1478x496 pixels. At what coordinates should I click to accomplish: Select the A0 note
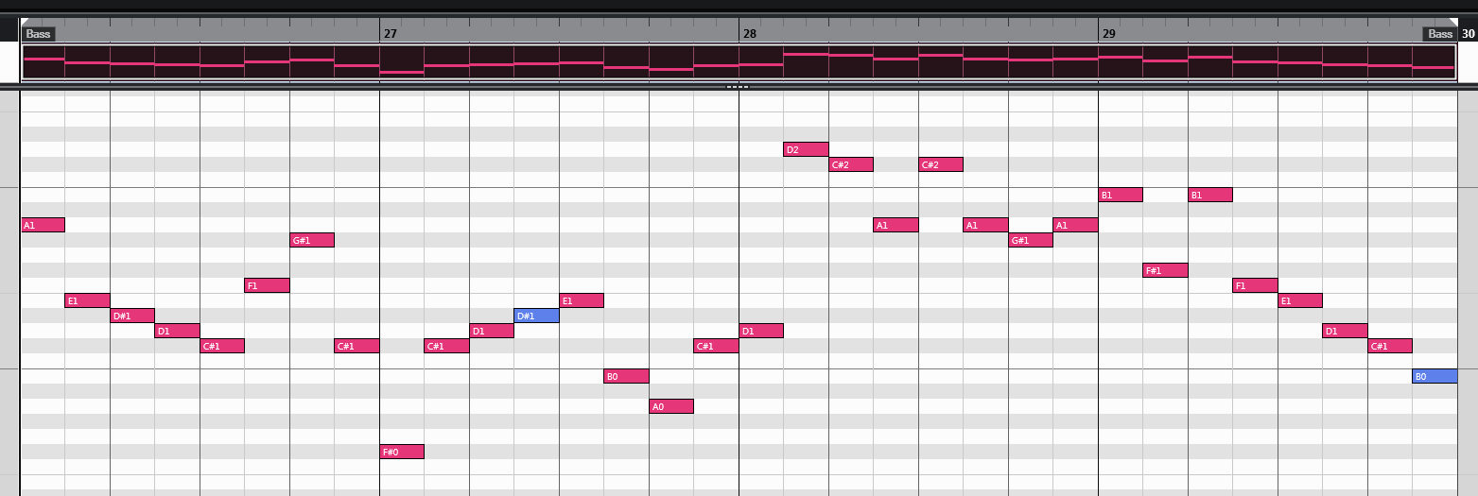pyautogui.click(x=671, y=406)
